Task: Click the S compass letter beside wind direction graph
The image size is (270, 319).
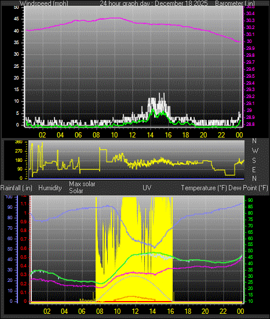Action: (254, 161)
